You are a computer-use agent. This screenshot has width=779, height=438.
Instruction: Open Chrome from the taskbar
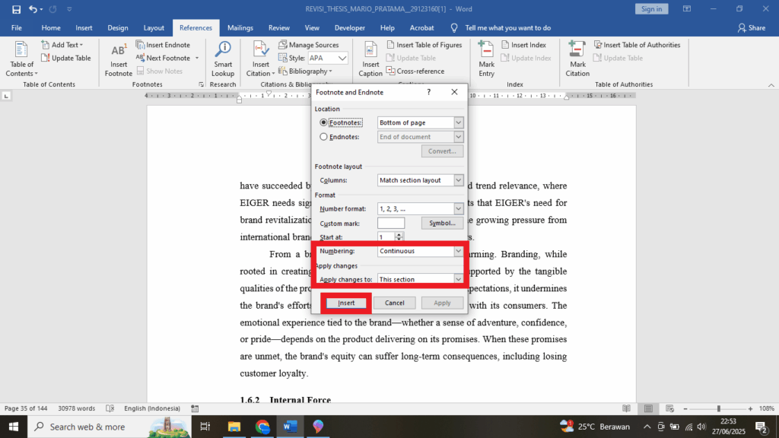[262, 427]
